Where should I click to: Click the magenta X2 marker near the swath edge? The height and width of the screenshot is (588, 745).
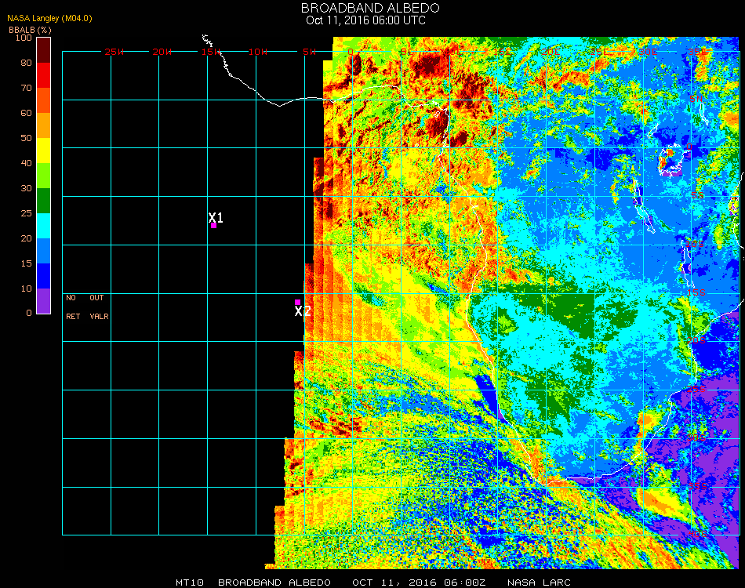[x=297, y=302]
